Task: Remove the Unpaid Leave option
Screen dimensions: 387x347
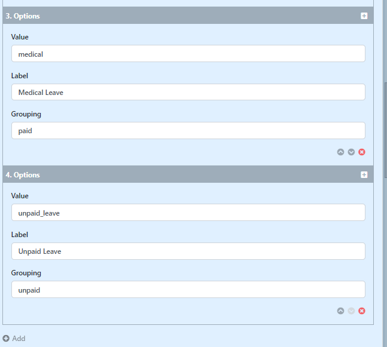Action: (x=361, y=311)
